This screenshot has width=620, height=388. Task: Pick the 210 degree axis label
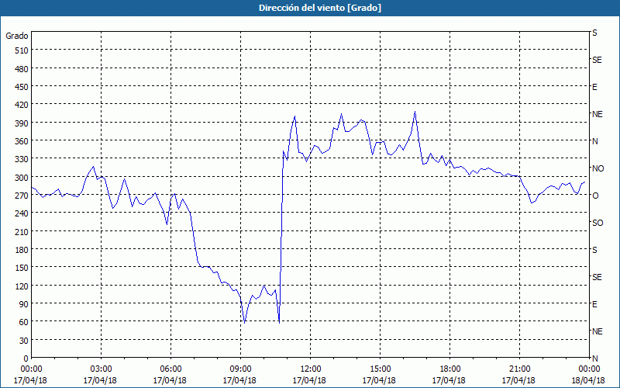click(x=22, y=231)
